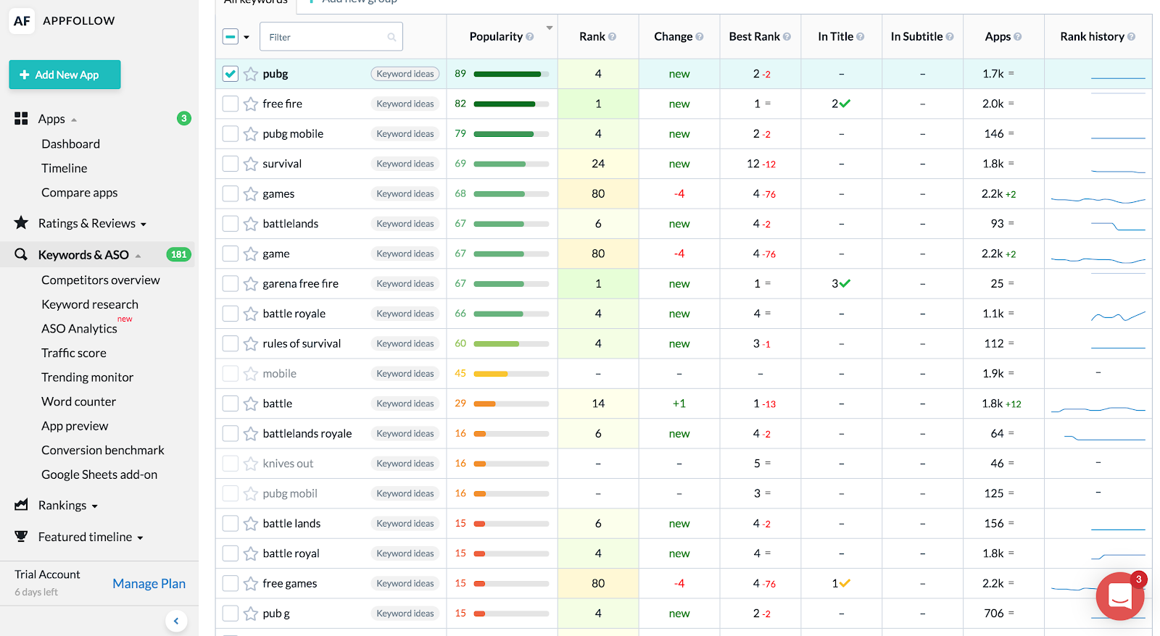Mark games keyword as favorite
The height and width of the screenshot is (636, 1160).
pyautogui.click(x=251, y=194)
